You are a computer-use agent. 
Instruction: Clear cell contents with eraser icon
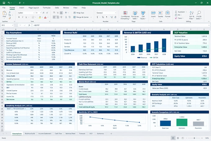pyautogui.click(x=176, y=18)
